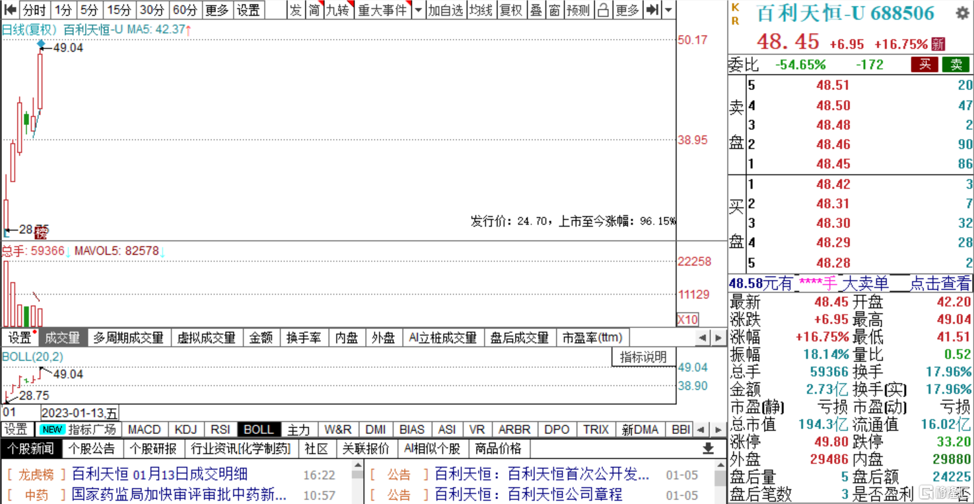Click the NEW 指标广场 indicator plaza button
The image size is (974, 504).
[x=78, y=430]
